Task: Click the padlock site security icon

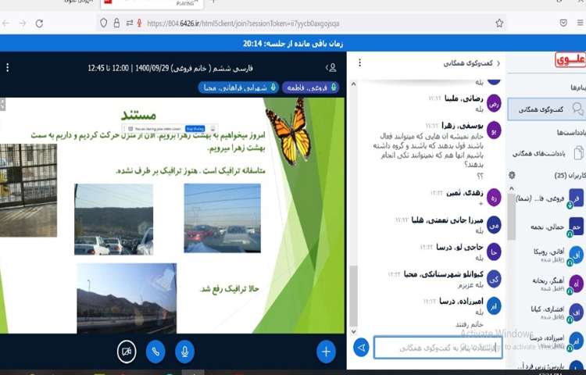Action: point(116,23)
